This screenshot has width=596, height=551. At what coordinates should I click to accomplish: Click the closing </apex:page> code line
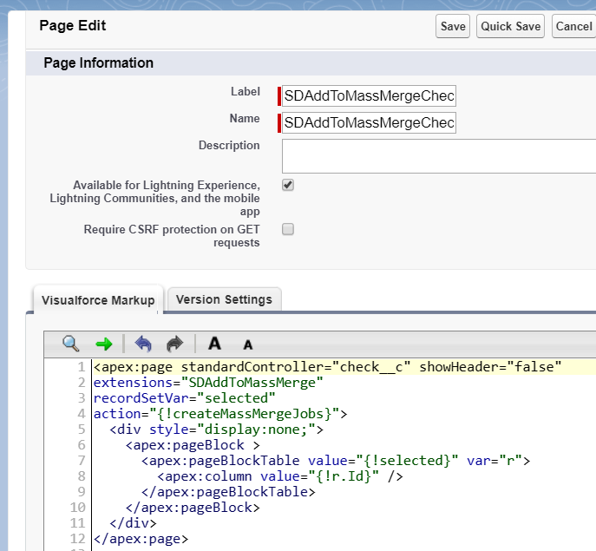(x=141, y=539)
